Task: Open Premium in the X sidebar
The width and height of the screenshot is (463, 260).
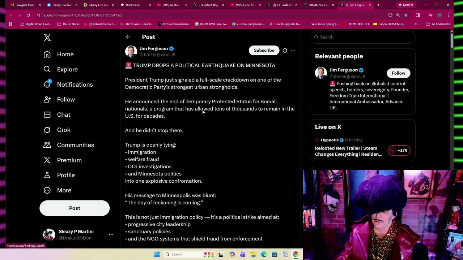Action: (62, 160)
